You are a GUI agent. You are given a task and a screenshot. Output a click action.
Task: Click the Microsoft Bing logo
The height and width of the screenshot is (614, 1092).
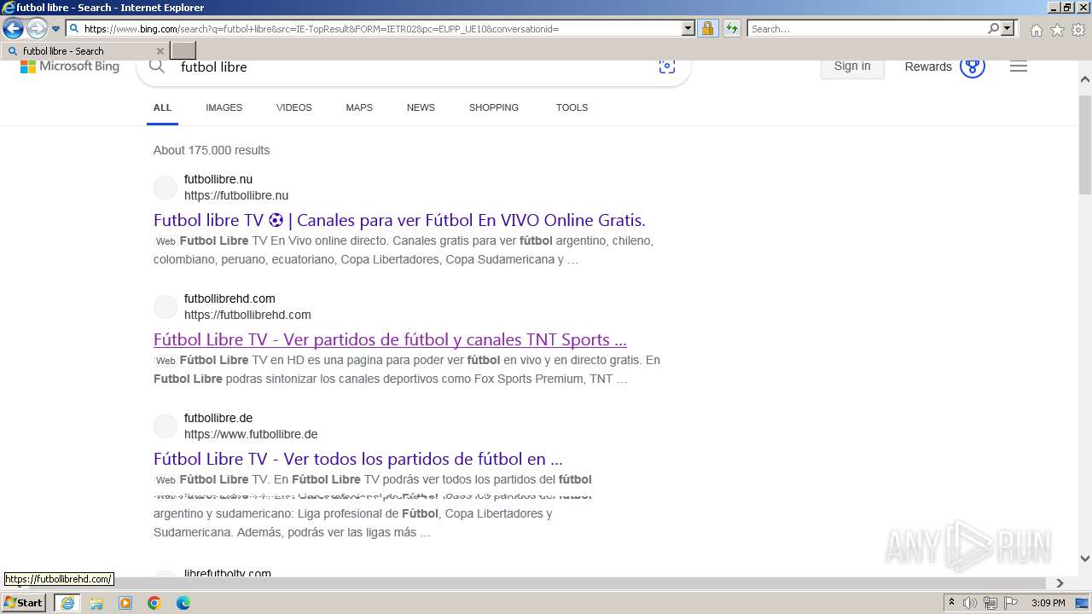(70, 67)
